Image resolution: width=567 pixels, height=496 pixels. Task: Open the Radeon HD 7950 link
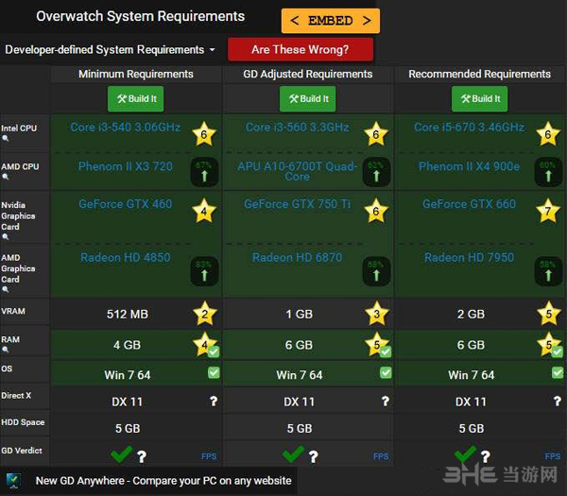[469, 257]
